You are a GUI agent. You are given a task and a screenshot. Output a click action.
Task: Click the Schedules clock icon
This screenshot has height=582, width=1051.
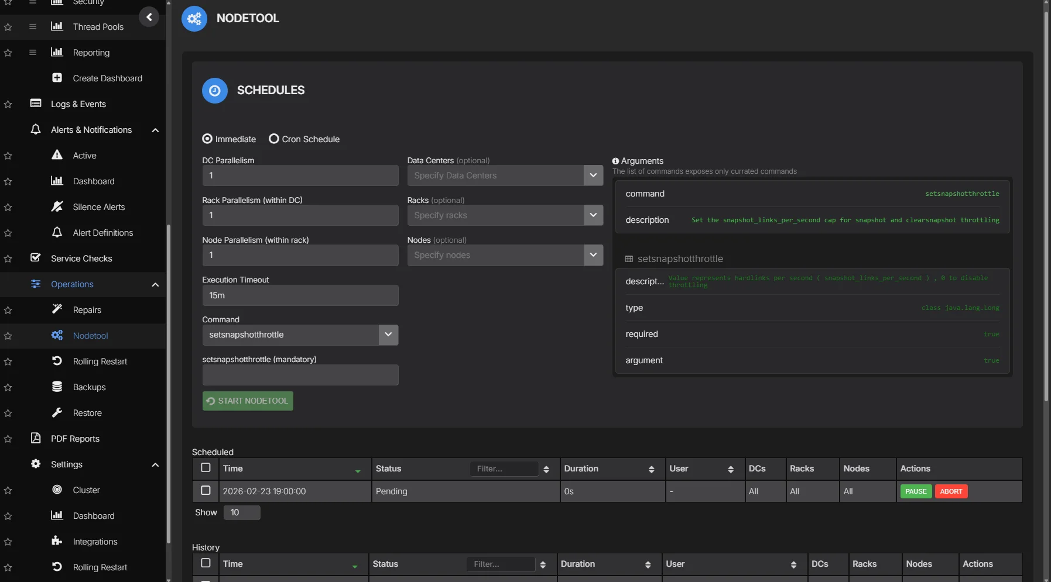click(x=214, y=90)
